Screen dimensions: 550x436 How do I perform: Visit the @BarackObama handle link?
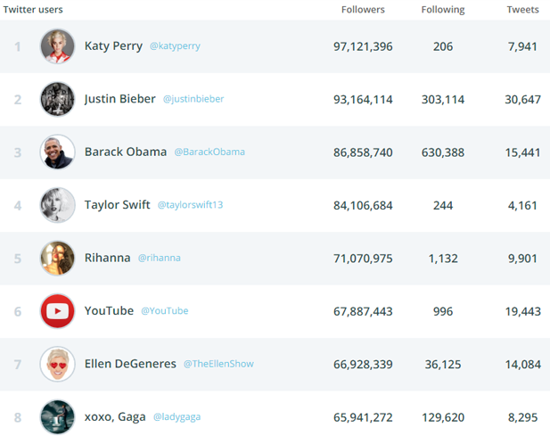click(209, 152)
